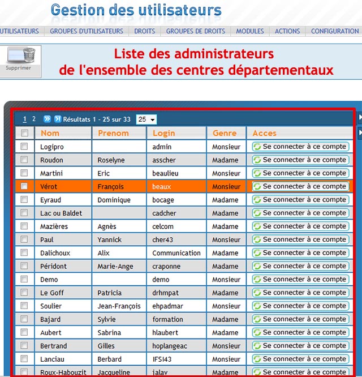Click login cell 'celcom'
The width and height of the screenshot is (362, 377).
tap(163, 226)
